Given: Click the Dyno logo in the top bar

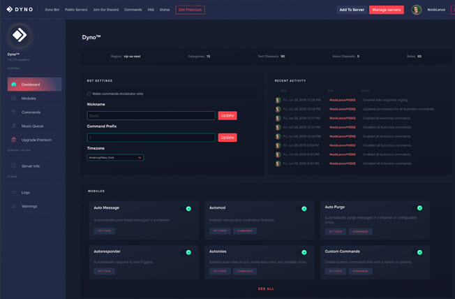Looking at the screenshot, I should click(x=20, y=9).
